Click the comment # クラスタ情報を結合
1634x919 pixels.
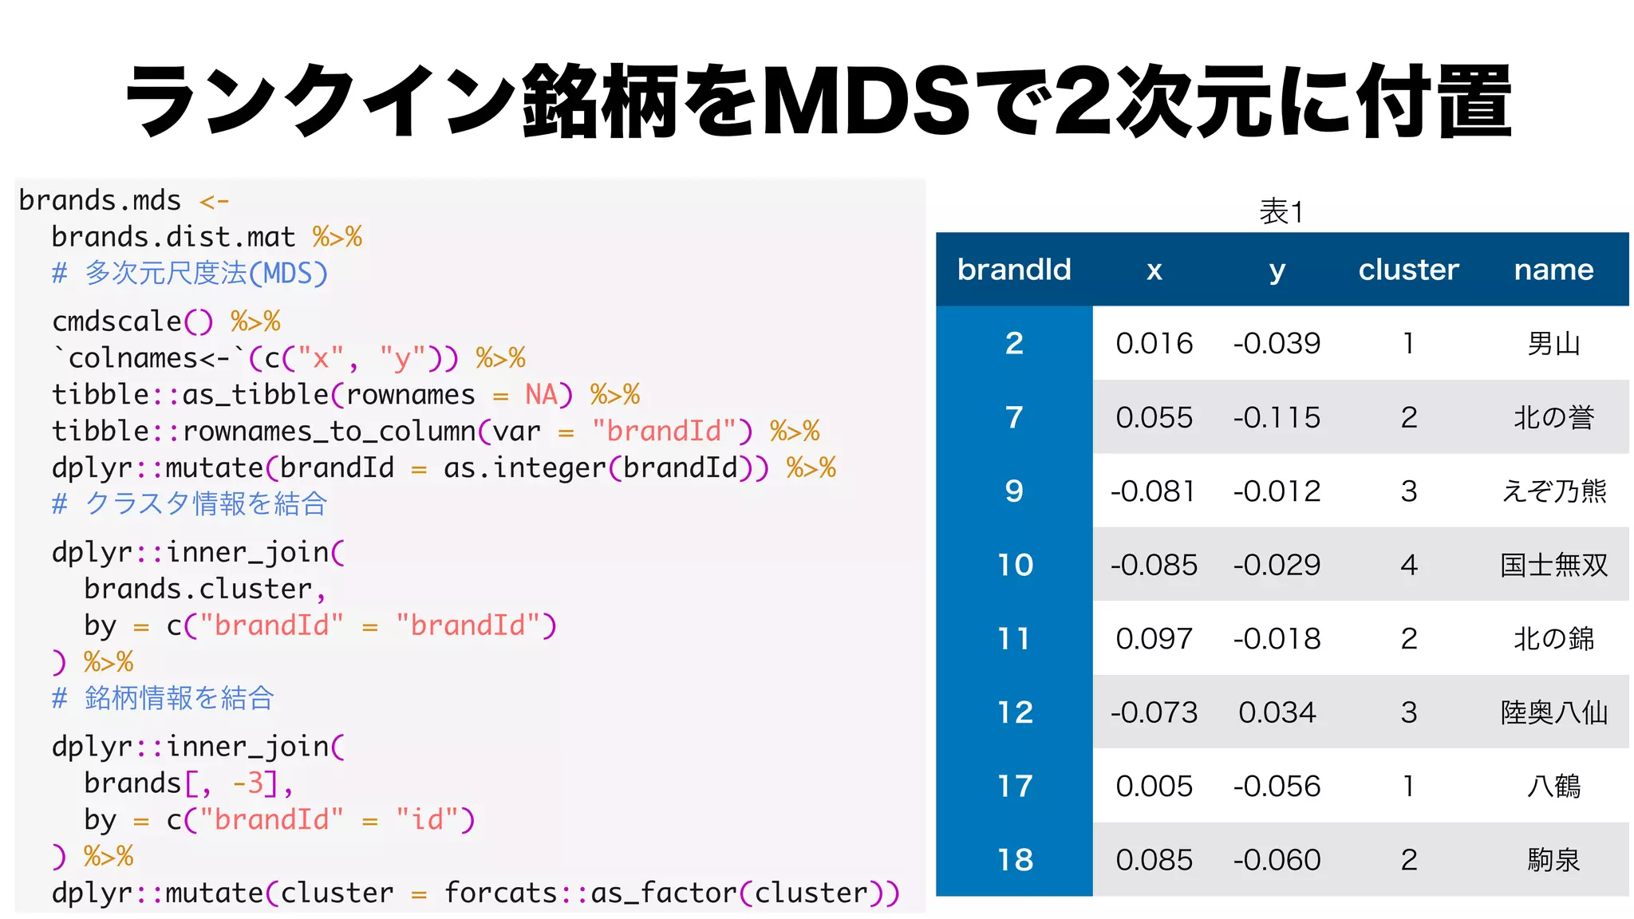tap(189, 504)
